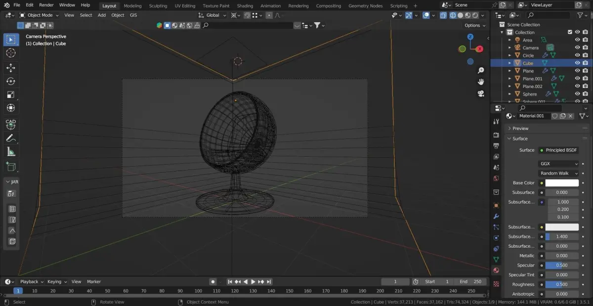Click the pan hand gizmo icon
The height and width of the screenshot is (306, 593).
tap(481, 82)
